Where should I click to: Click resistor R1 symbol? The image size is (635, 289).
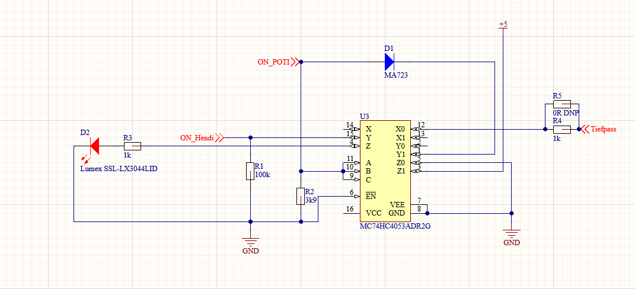250,172
